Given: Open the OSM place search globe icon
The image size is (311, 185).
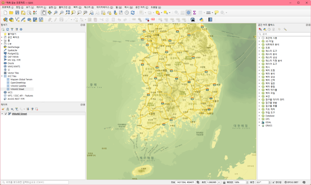Looking at the screenshot, I should 192,19.
